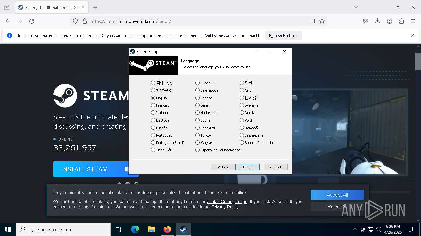Select the 한국어 language option
Image resolution: width=421 pixels, height=236 pixels.
[x=248, y=83]
